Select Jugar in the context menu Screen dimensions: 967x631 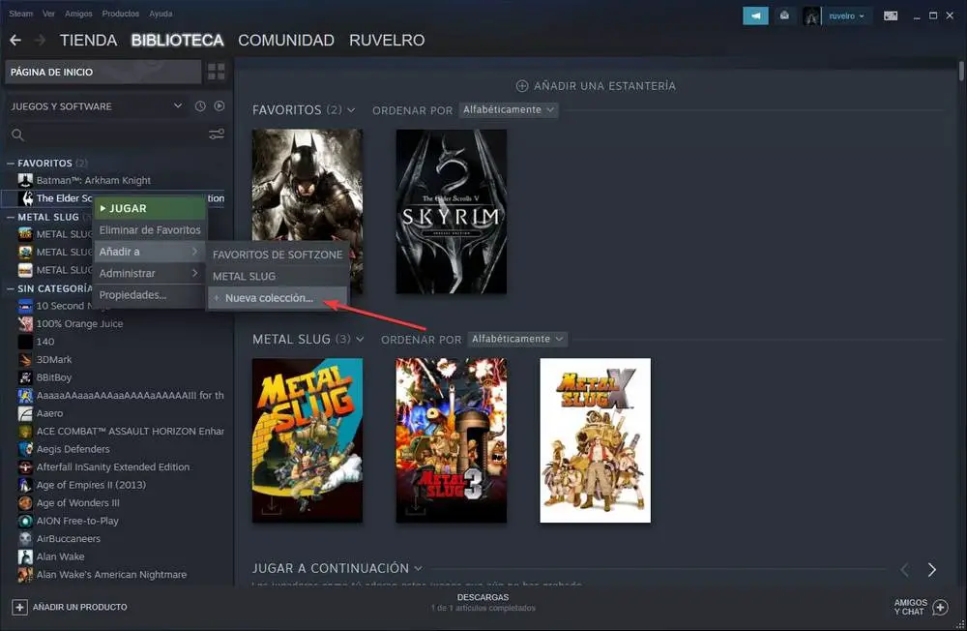149,208
